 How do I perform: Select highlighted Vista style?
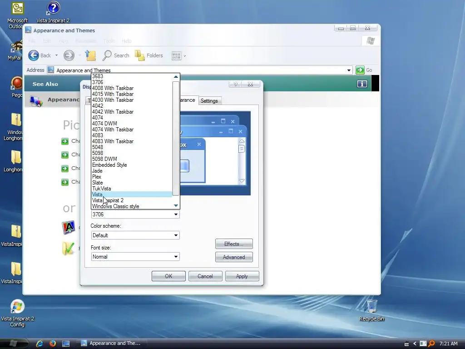point(132,194)
